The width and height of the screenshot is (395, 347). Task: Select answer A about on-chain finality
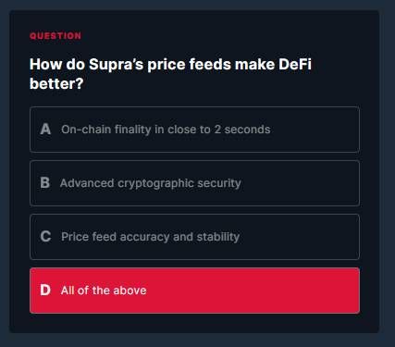pyautogui.click(x=194, y=130)
